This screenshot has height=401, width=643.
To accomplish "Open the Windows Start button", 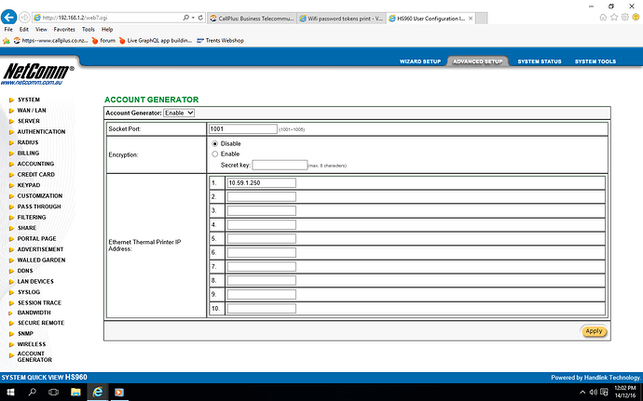I will tap(10, 392).
